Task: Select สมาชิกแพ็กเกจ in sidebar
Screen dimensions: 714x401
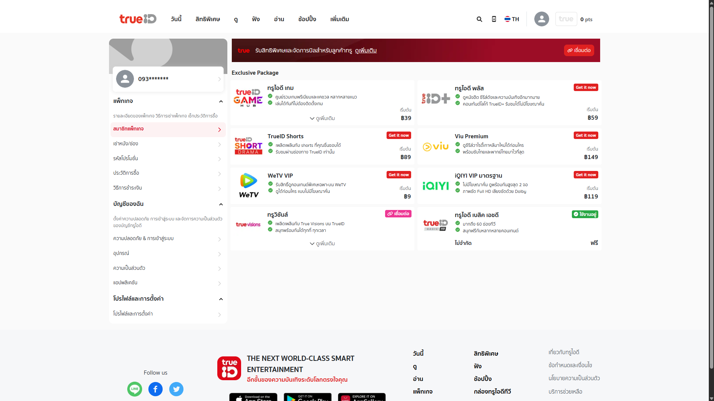Action: [168, 130]
